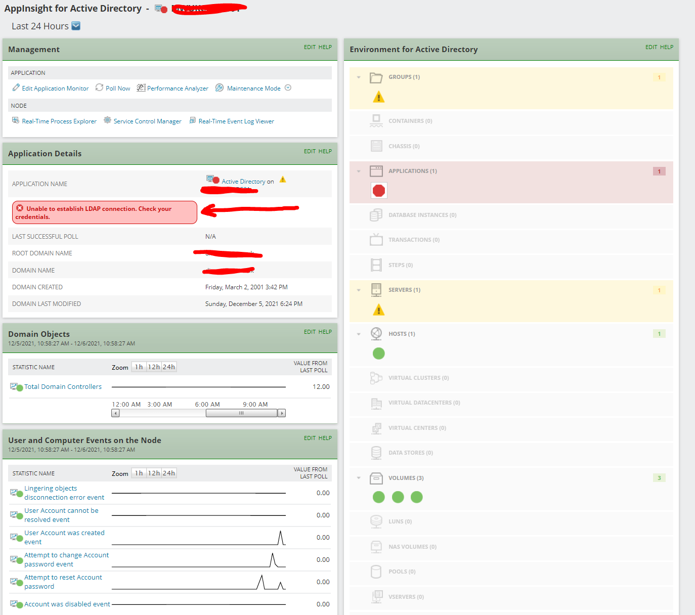Image resolution: width=695 pixels, height=615 pixels.
Task: Click the red critical status icon under APPLICATIONS
Action: coord(379,191)
